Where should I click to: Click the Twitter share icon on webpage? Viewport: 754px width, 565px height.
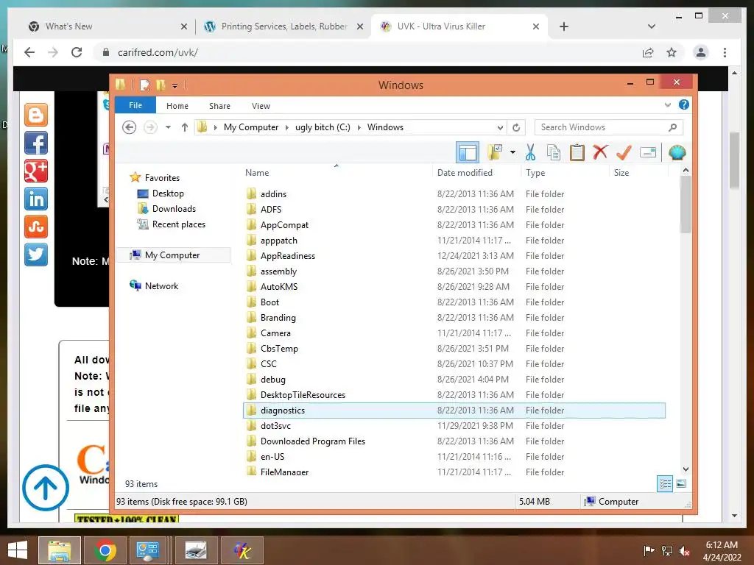point(36,254)
